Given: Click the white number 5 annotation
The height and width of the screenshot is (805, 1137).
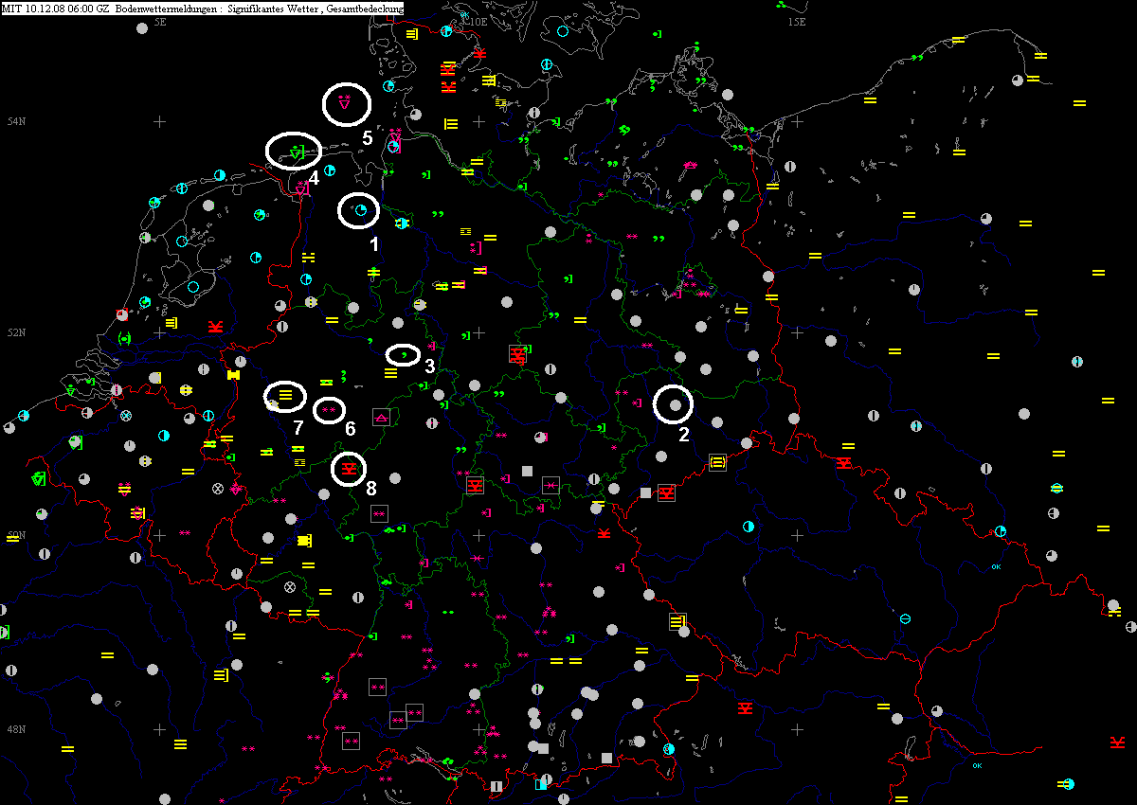Looking at the screenshot, I should pos(367,138).
